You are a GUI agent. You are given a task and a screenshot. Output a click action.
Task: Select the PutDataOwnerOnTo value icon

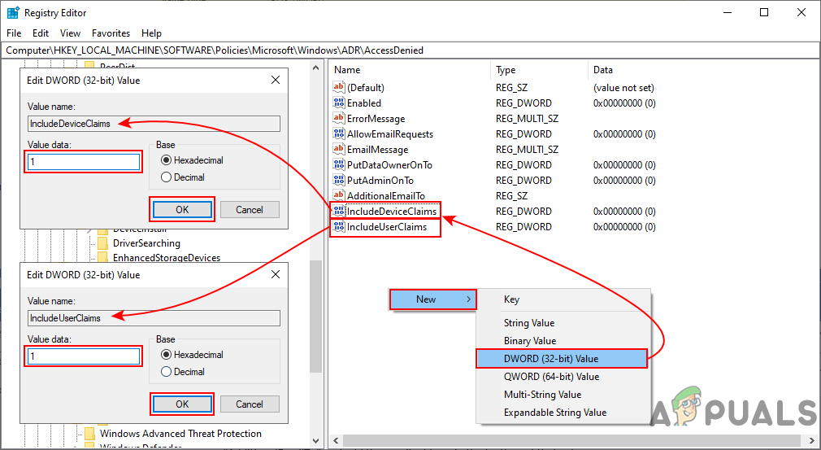click(x=339, y=165)
